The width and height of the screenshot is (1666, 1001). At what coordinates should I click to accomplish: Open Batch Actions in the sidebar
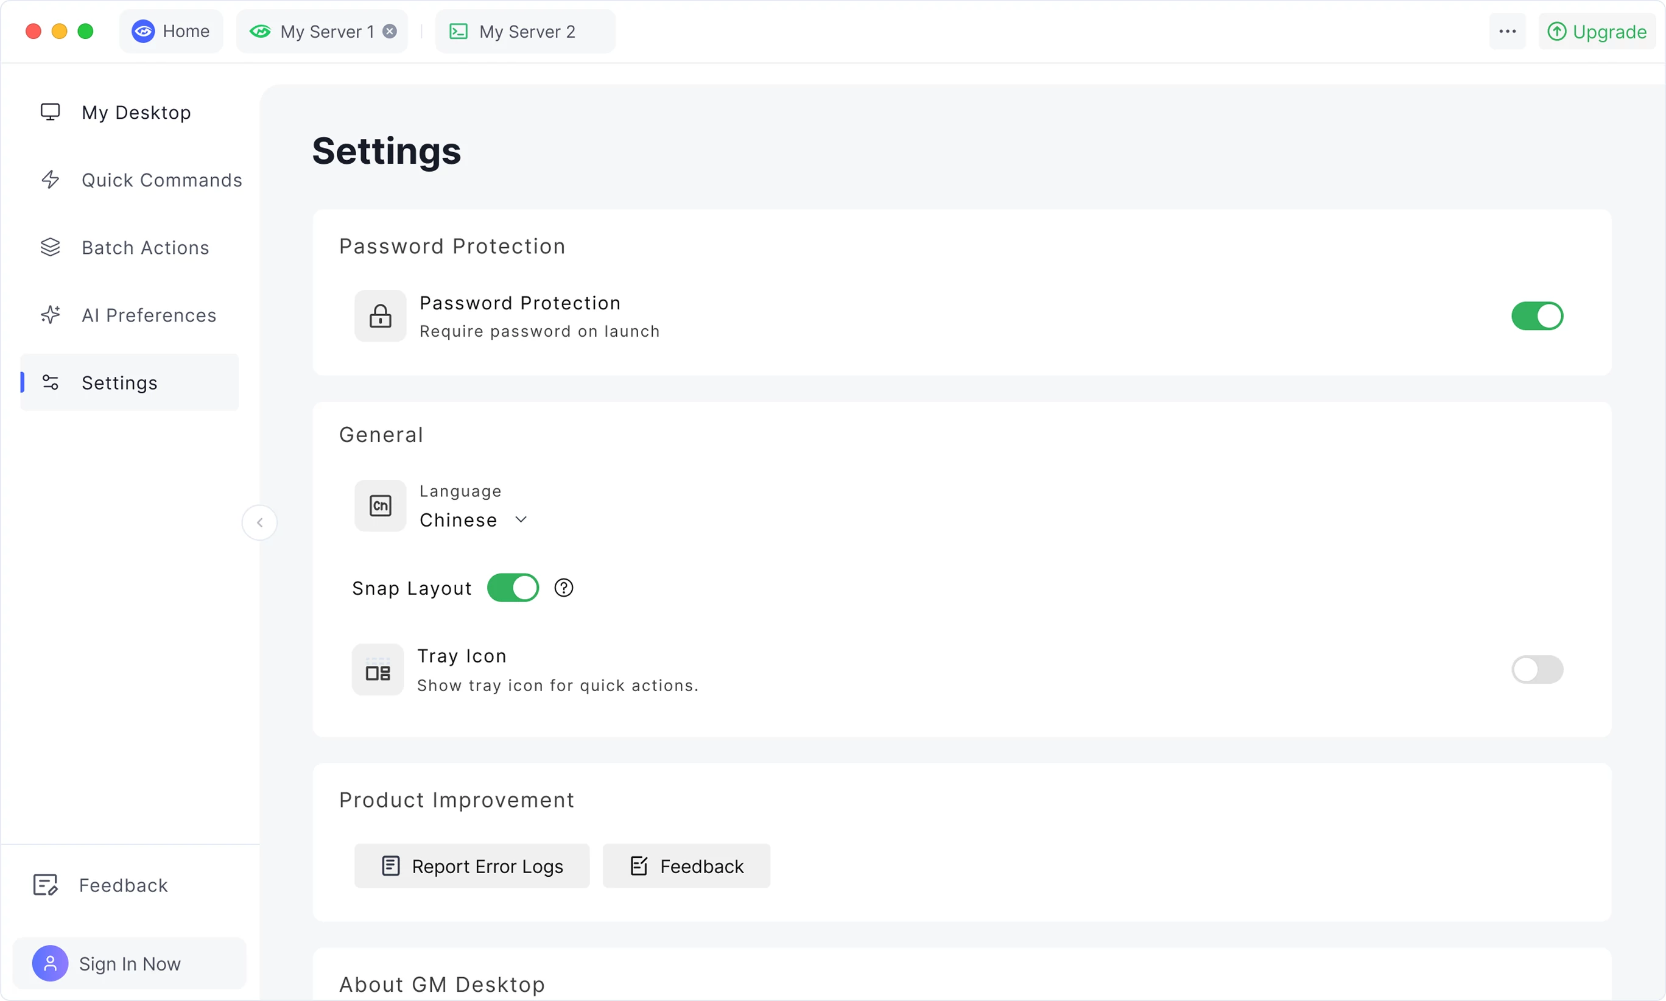point(130,247)
